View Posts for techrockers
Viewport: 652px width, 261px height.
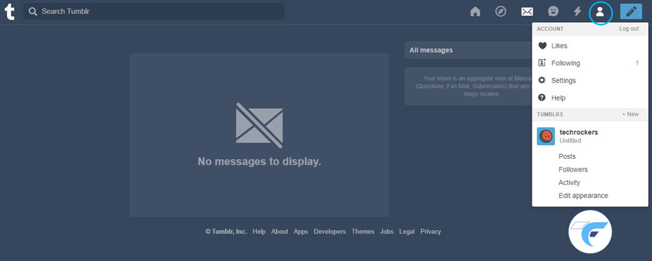pyautogui.click(x=567, y=156)
